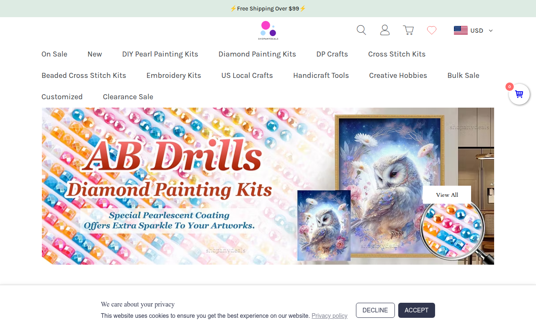Go to Embroidery Kits category
536x335 pixels.
pos(174,75)
